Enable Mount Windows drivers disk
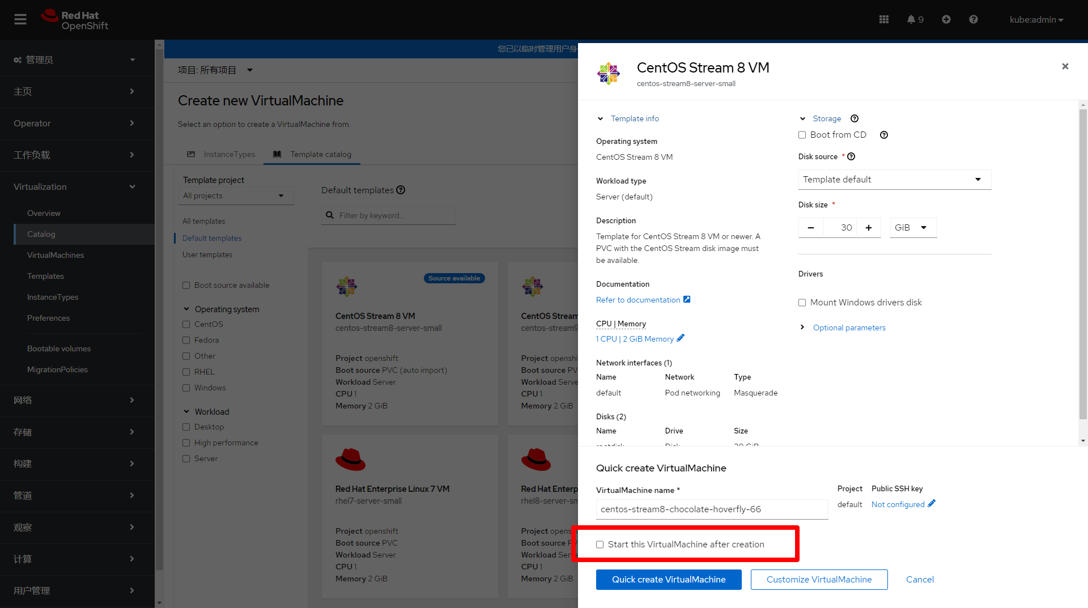 [802, 303]
